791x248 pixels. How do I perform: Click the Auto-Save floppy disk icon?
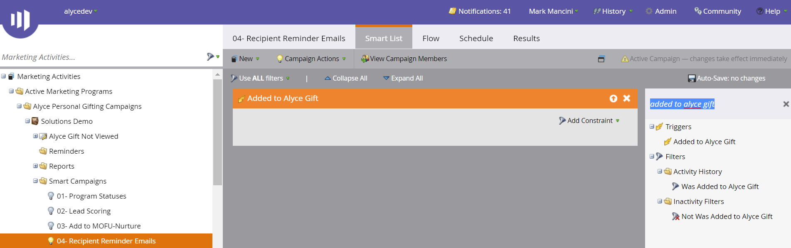692,79
